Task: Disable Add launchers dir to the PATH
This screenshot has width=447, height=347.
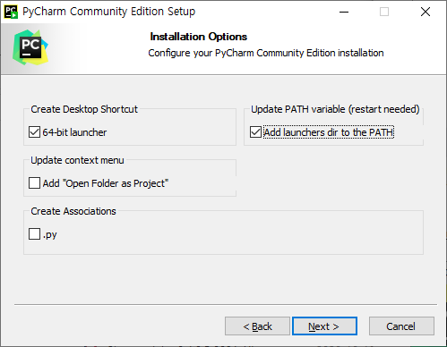Action: point(255,132)
